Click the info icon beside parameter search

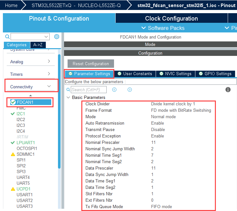click(228, 90)
